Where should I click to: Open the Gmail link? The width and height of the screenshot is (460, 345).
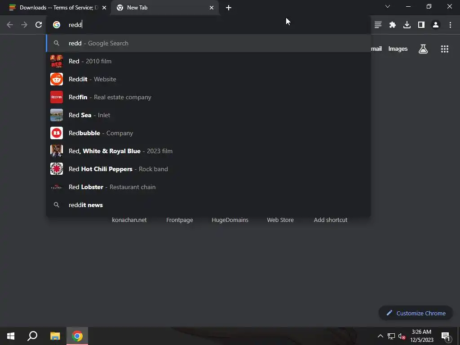point(376,49)
